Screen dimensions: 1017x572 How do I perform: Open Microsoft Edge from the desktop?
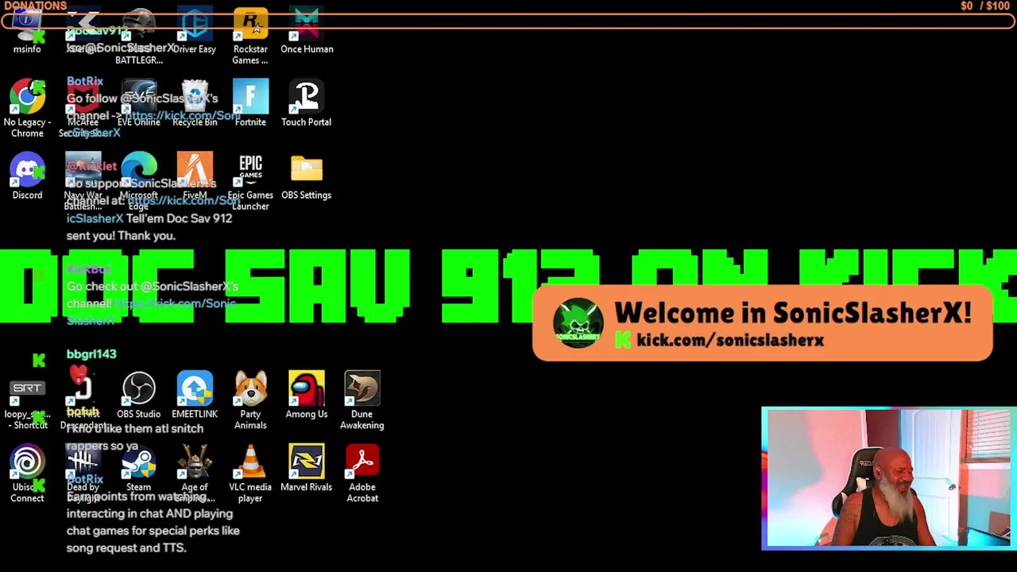[139, 182]
